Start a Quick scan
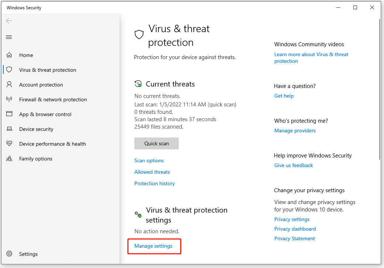Image resolution: width=384 pixels, height=268 pixels. (x=156, y=143)
